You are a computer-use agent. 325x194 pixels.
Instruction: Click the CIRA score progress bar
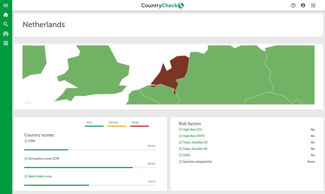(90, 150)
